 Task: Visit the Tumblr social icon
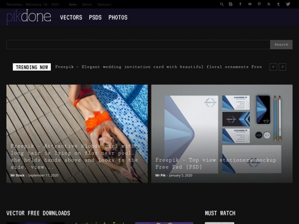[279, 4]
